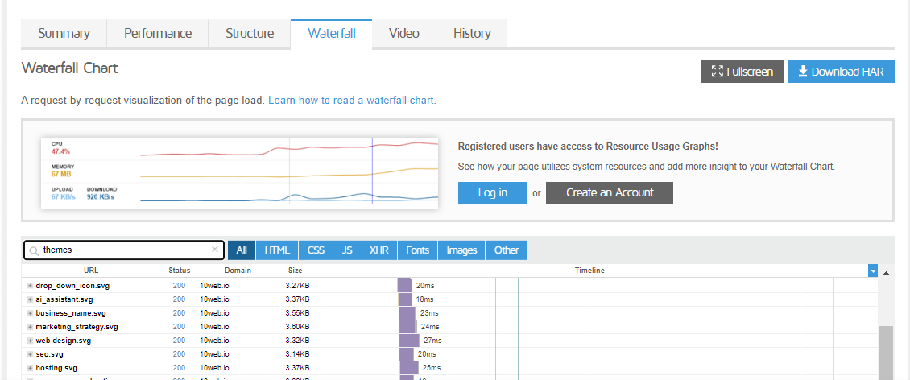Click the Fullscreen button

742,72
